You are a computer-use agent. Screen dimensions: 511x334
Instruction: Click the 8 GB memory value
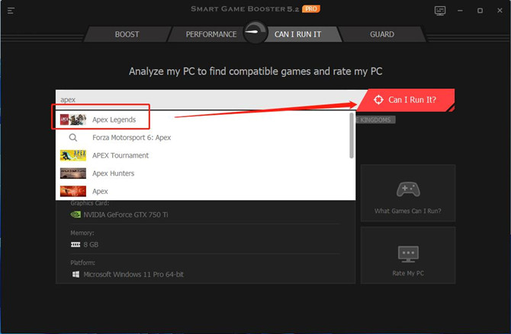pyautogui.click(x=91, y=244)
